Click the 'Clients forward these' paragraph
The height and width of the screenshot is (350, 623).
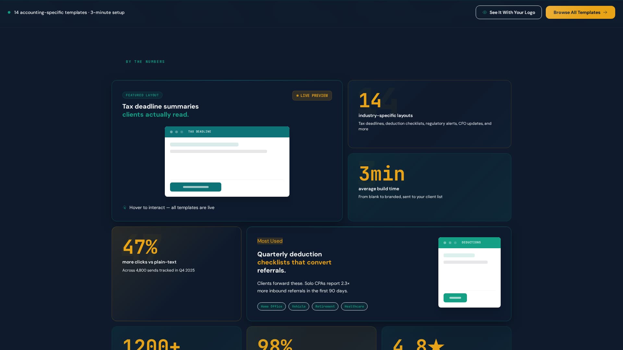303,287
